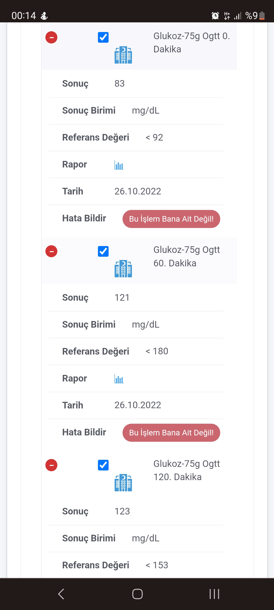
Task: Collapse the Glukoz-75g Ogtt 120. Dakika row
Action: (52, 465)
